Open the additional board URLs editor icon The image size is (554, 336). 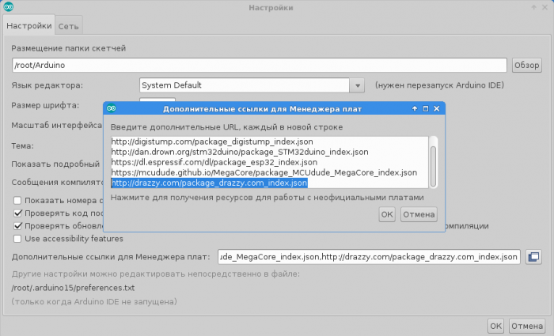533,257
